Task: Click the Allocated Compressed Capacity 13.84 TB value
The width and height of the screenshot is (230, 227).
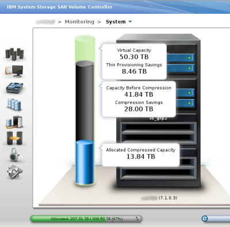Action: 141,156
